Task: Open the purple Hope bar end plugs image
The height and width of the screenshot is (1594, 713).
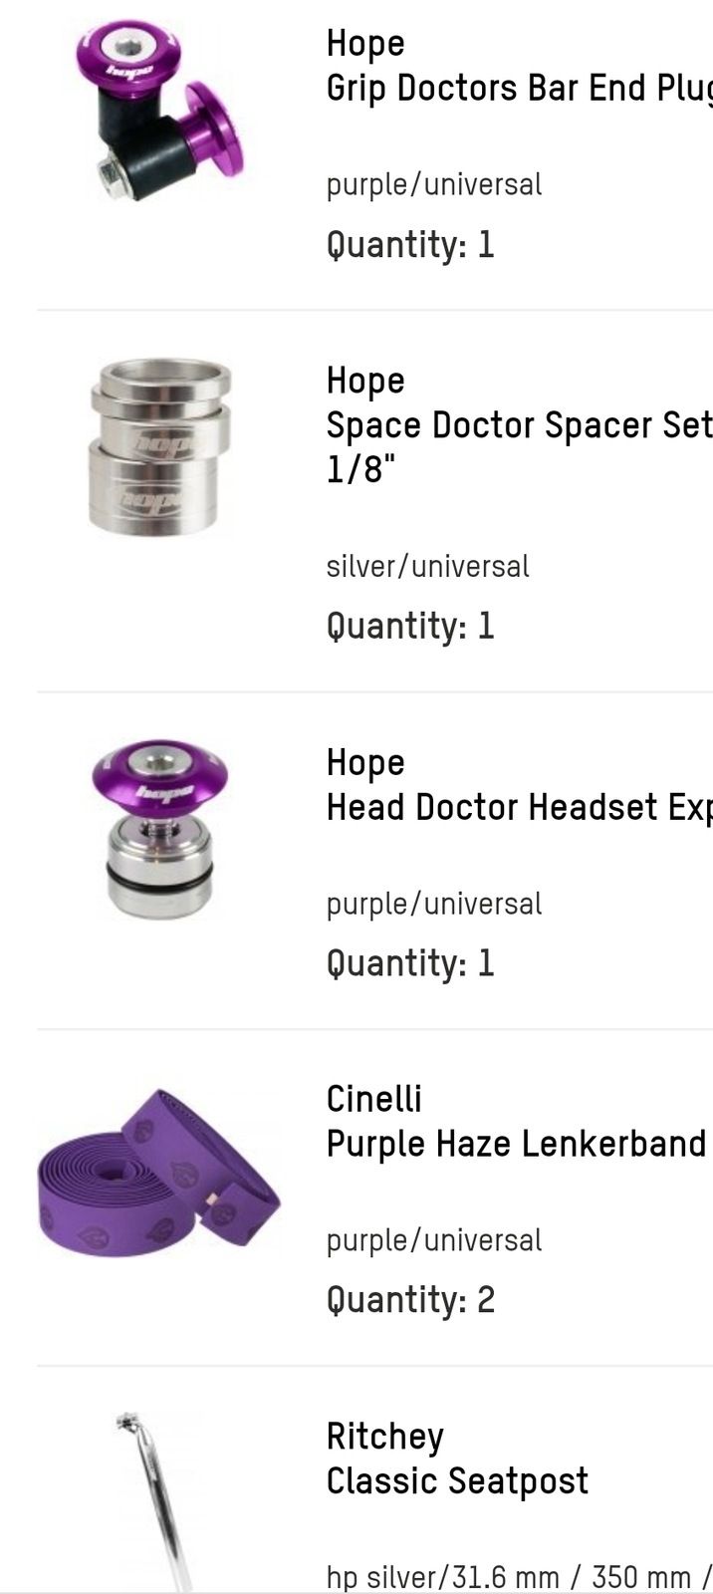Action: tap(159, 111)
